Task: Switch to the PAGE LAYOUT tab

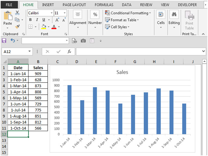Action: (x=74, y=5)
